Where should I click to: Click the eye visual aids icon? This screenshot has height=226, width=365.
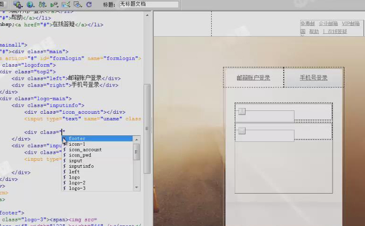tap(78, 4)
